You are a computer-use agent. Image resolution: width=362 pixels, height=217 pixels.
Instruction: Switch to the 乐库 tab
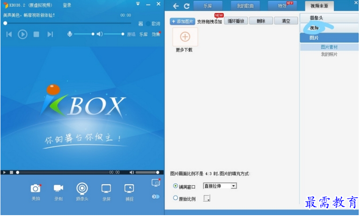tap(207, 6)
